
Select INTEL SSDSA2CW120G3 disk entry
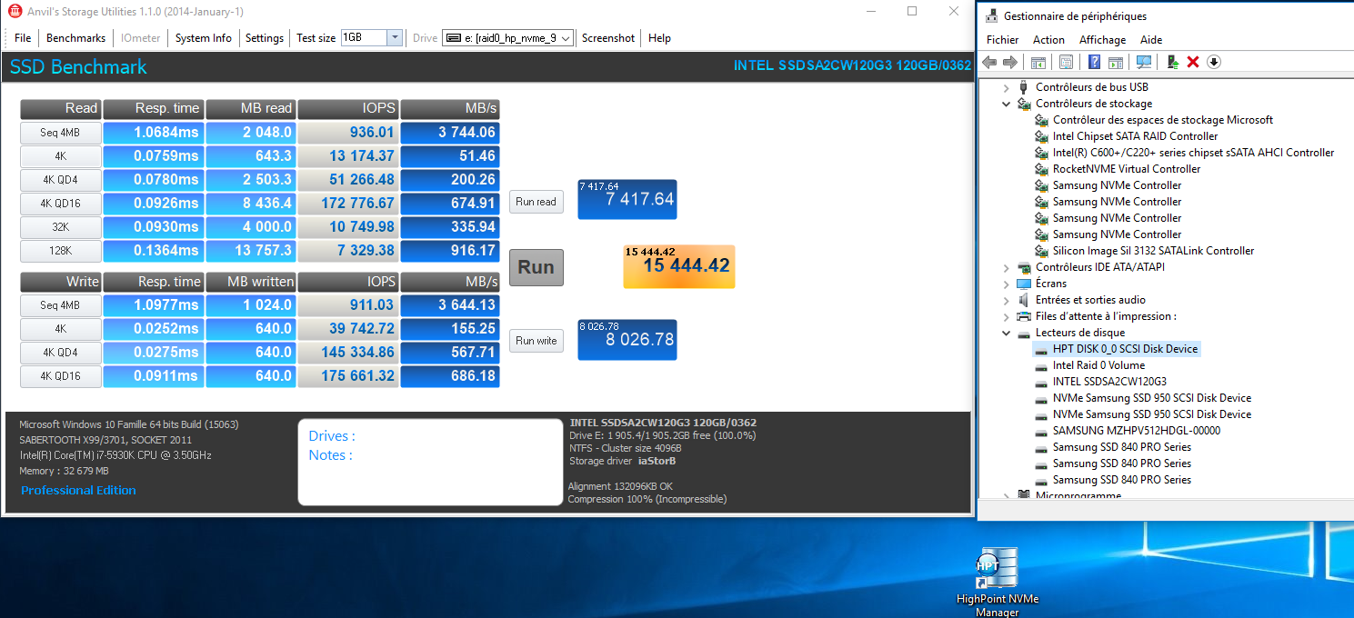point(1109,382)
